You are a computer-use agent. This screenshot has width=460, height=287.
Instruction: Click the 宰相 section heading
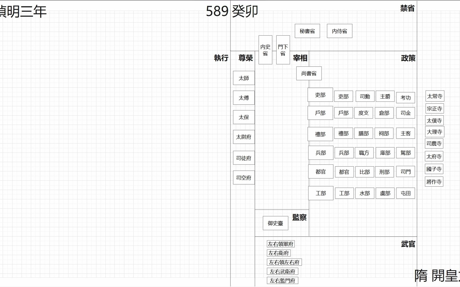pos(300,58)
